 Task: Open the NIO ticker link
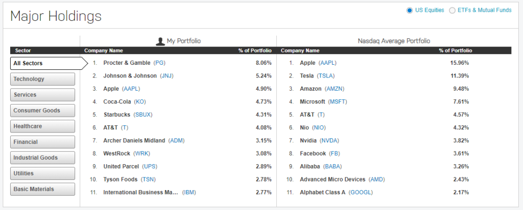319,128
